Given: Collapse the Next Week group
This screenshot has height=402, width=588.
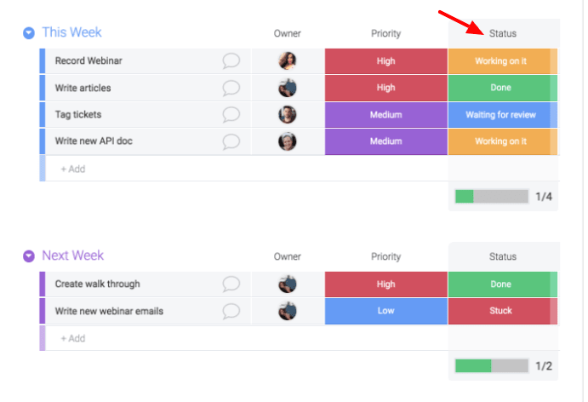Looking at the screenshot, I should pyautogui.click(x=29, y=256).
